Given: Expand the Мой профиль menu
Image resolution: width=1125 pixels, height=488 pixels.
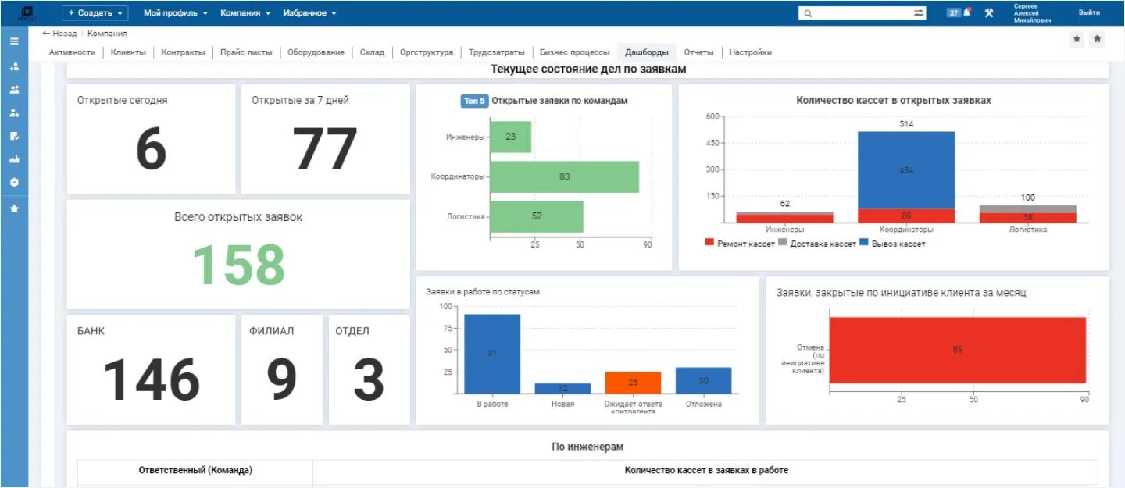Looking at the screenshot, I should [x=176, y=13].
